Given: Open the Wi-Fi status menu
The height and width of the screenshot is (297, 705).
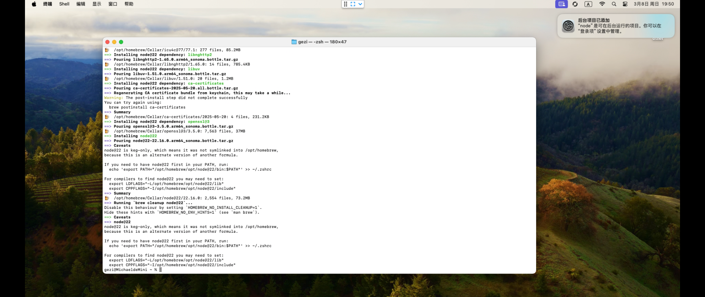Looking at the screenshot, I should coord(602,4).
